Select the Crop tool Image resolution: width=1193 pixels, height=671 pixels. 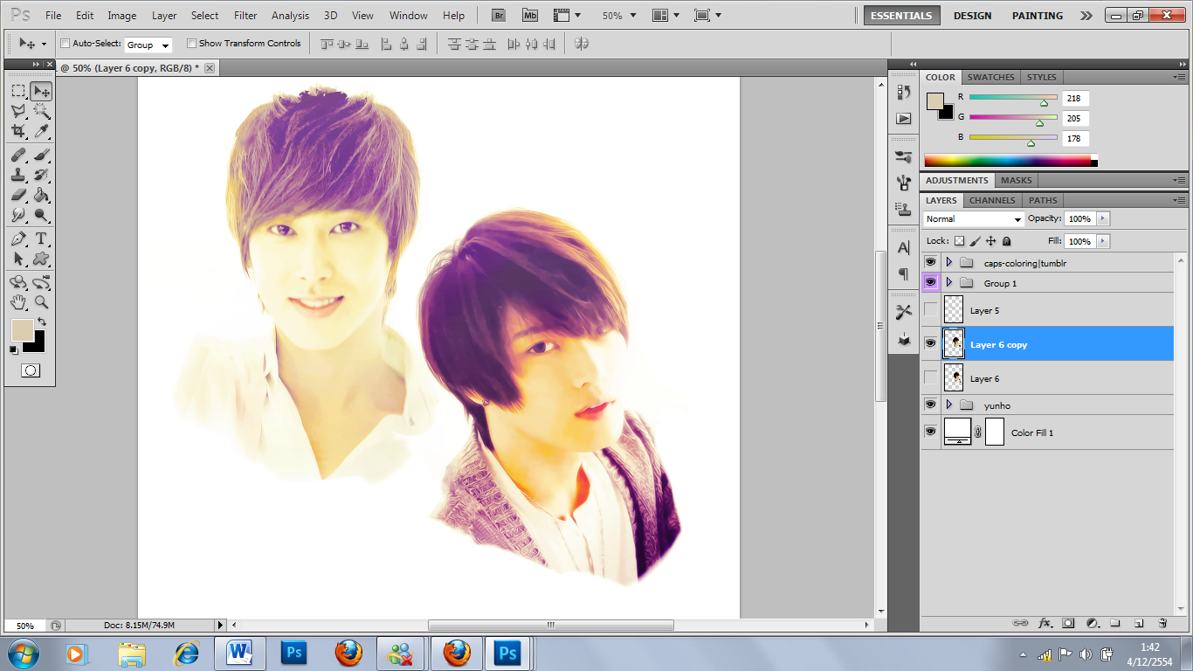(18, 131)
